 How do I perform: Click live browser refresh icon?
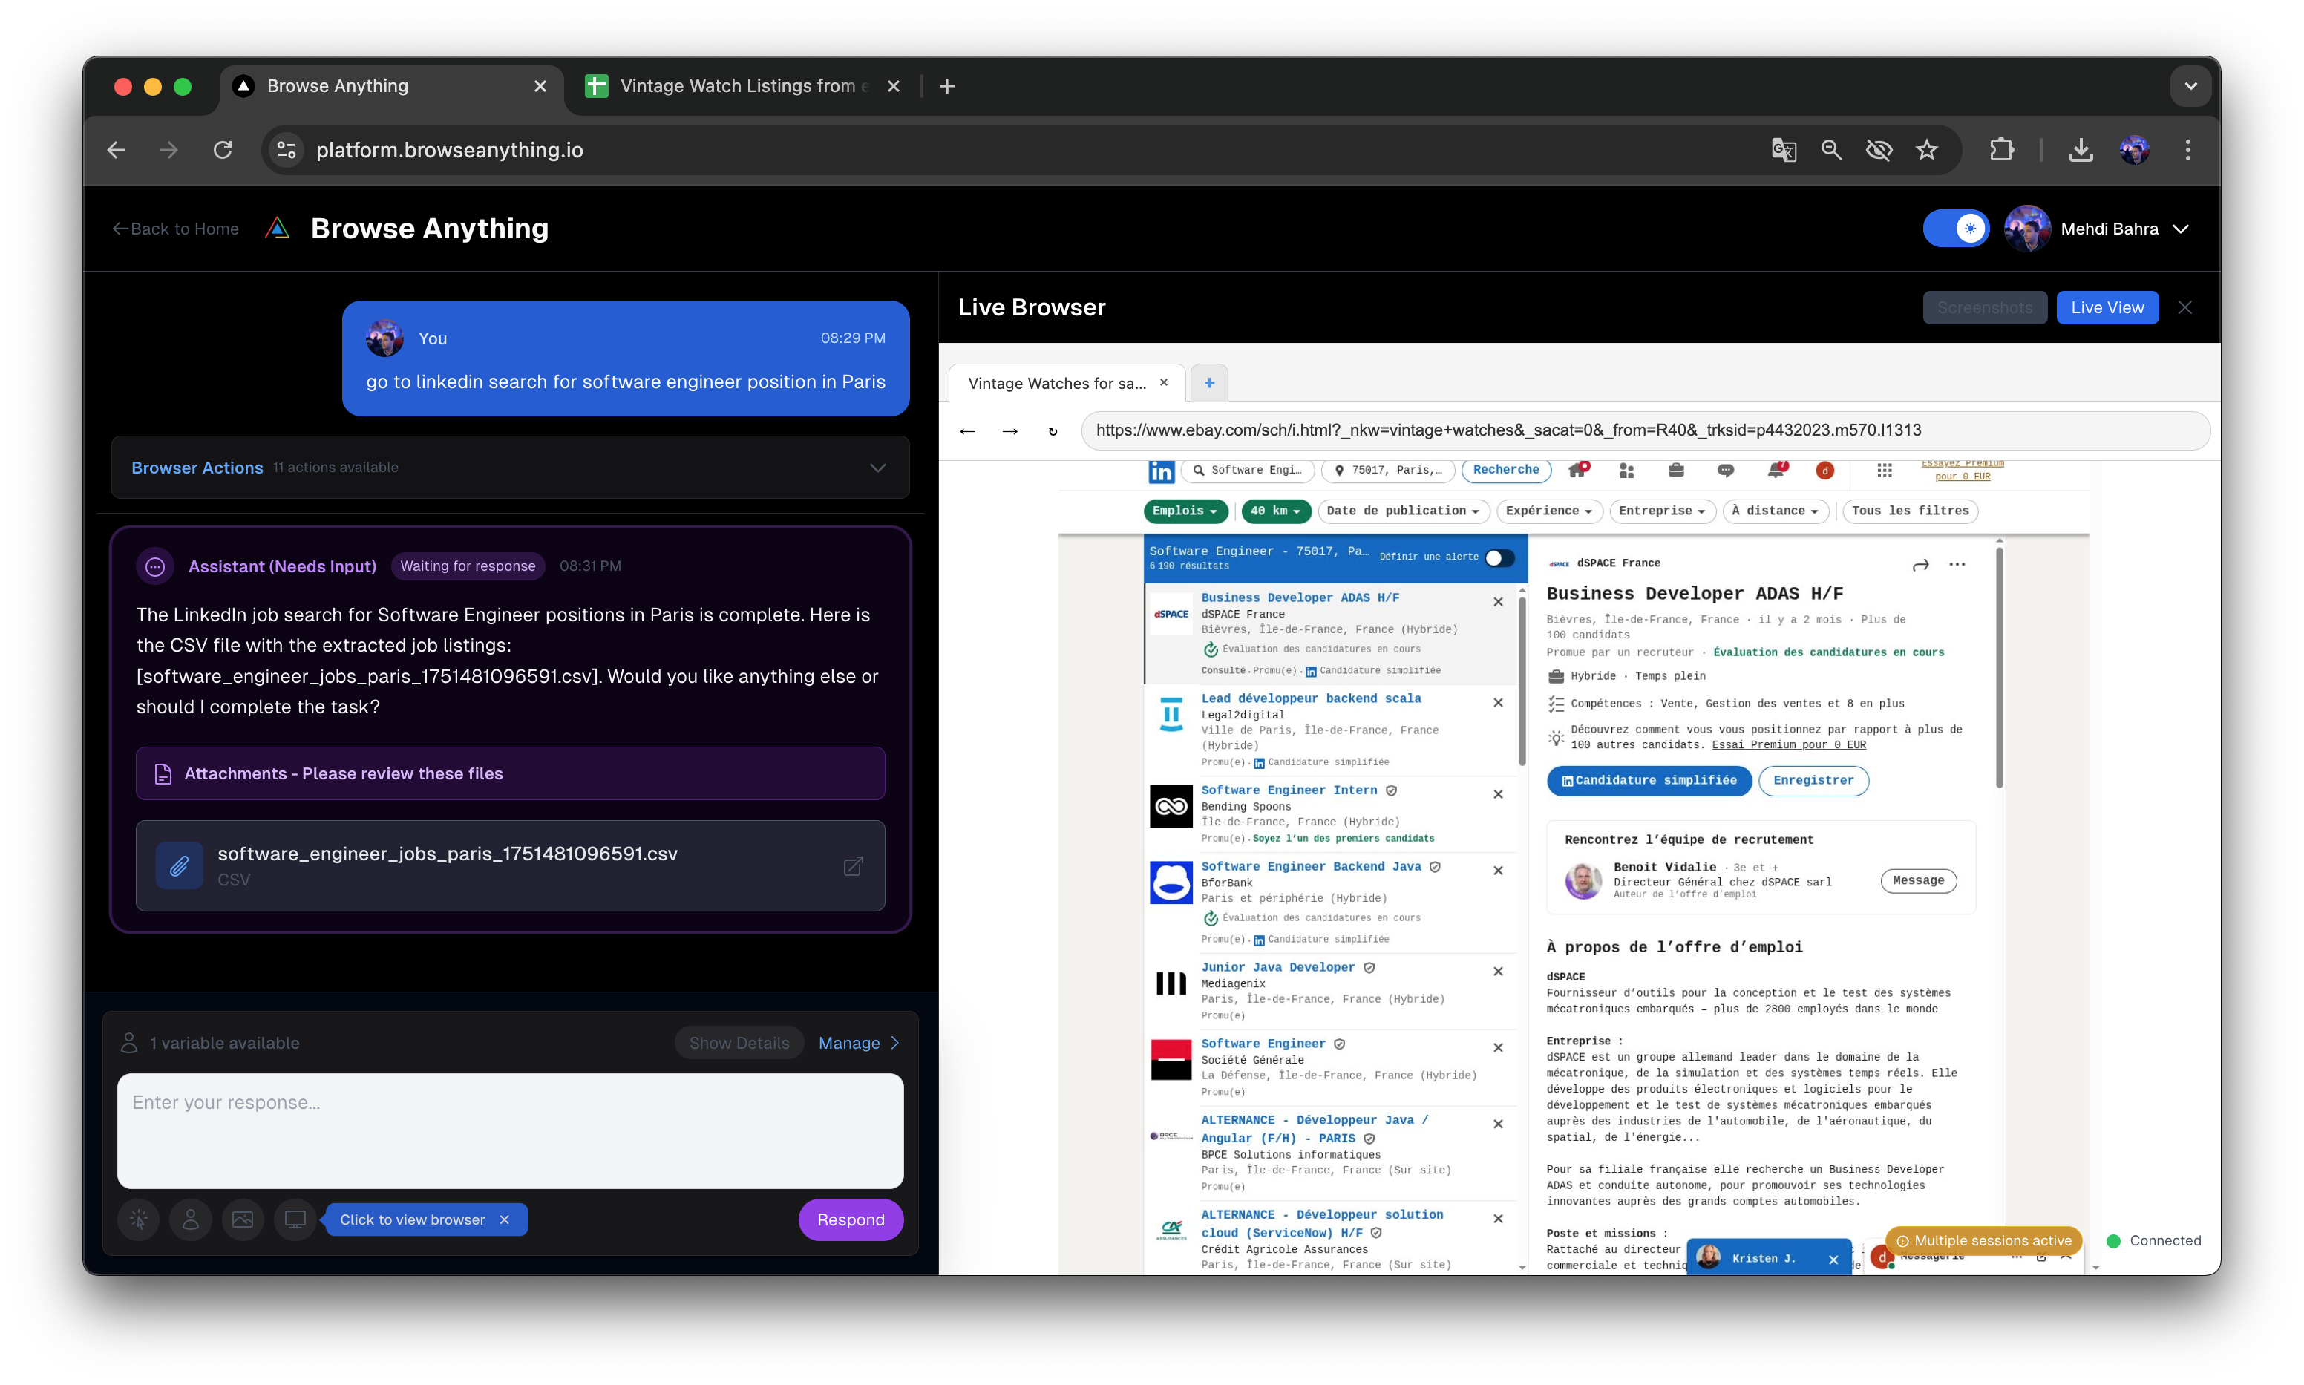(x=1053, y=430)
